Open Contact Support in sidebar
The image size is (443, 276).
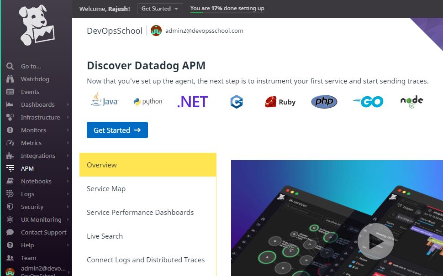pyautogui.click(x=44, y=232)
